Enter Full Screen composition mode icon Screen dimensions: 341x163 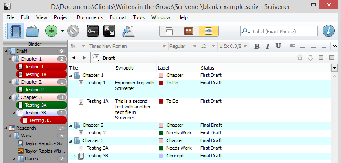(x=109, y=32)
